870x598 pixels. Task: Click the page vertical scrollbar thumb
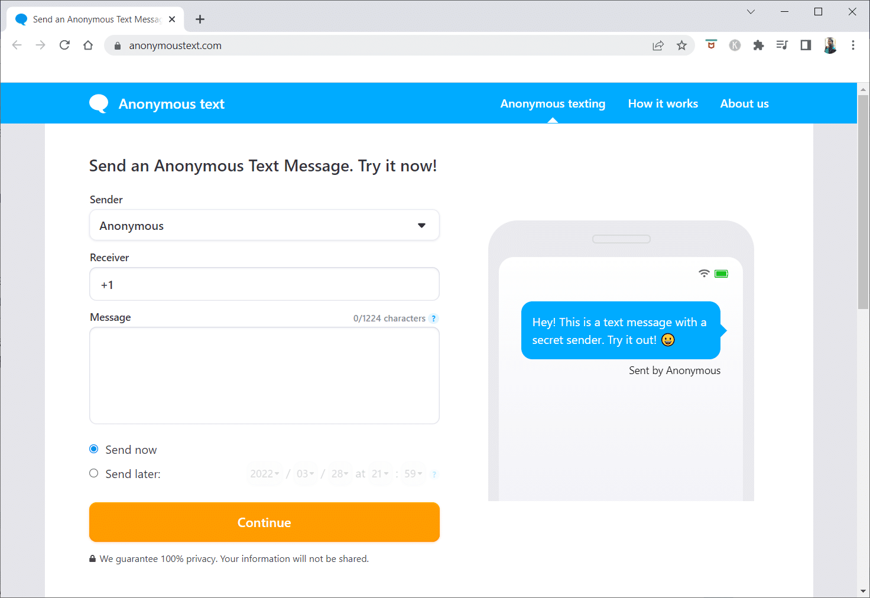(863, 201)
